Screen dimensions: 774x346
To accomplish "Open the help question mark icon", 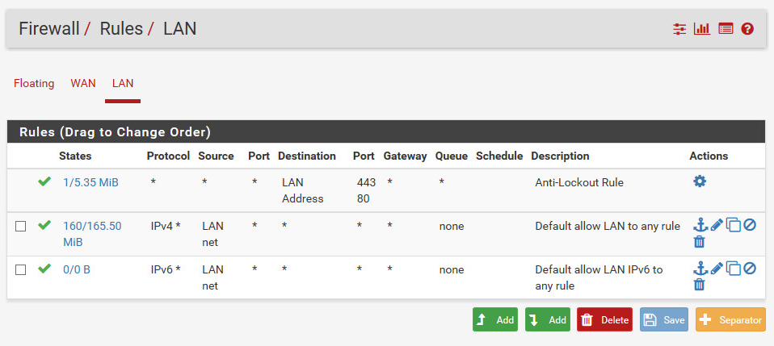I will [x=747, y=29].
